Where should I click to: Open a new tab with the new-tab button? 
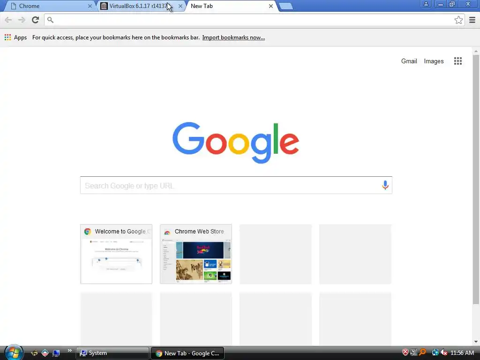[x=286, y=6]
